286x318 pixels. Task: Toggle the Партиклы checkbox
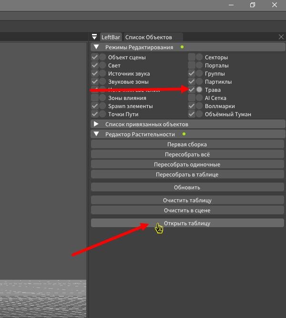pos(192,81)
